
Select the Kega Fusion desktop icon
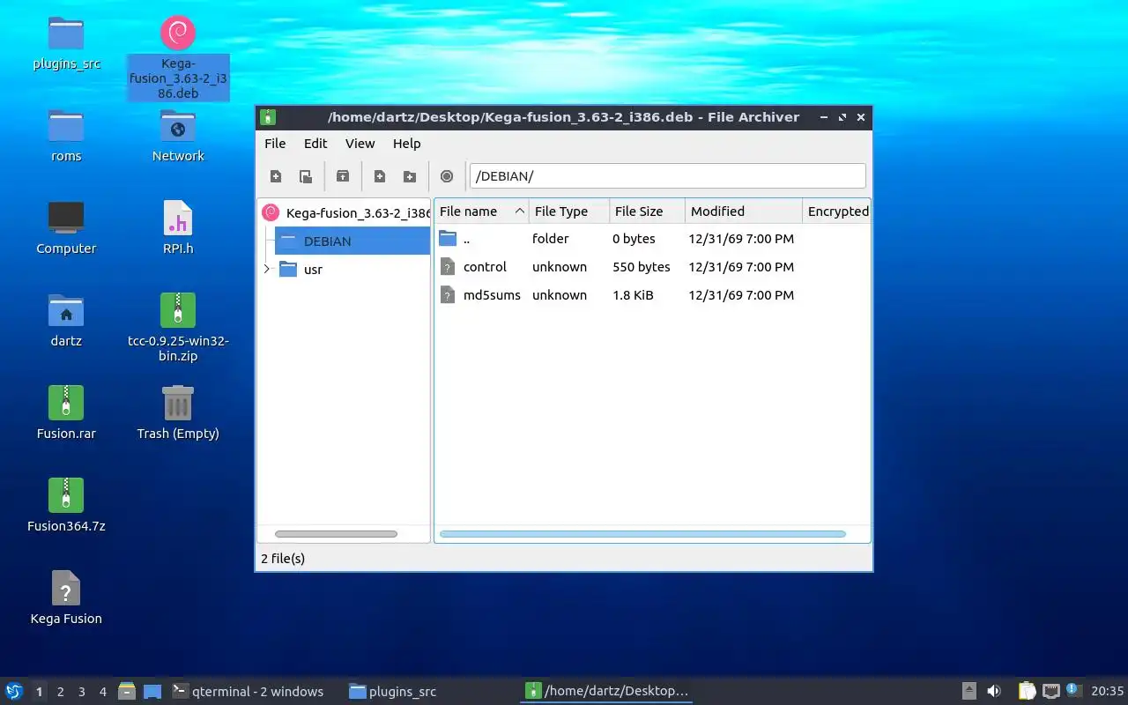[66, 599]
